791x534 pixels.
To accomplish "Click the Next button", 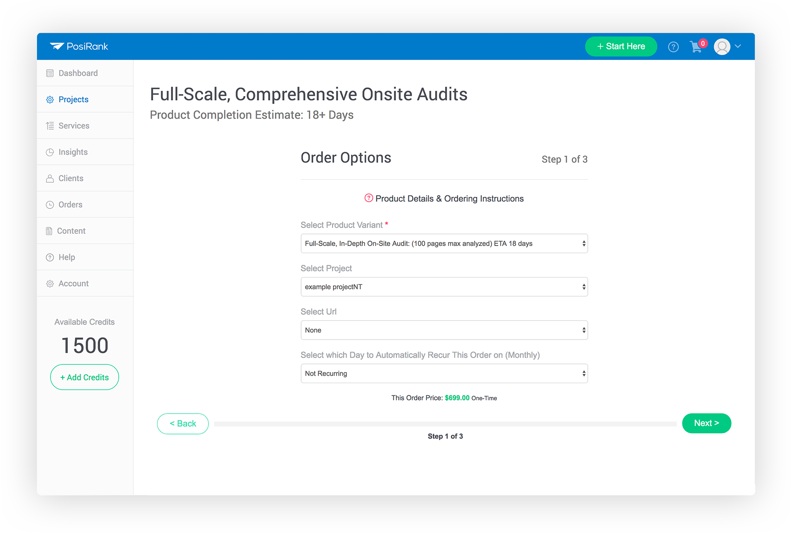I will [707, 423].
